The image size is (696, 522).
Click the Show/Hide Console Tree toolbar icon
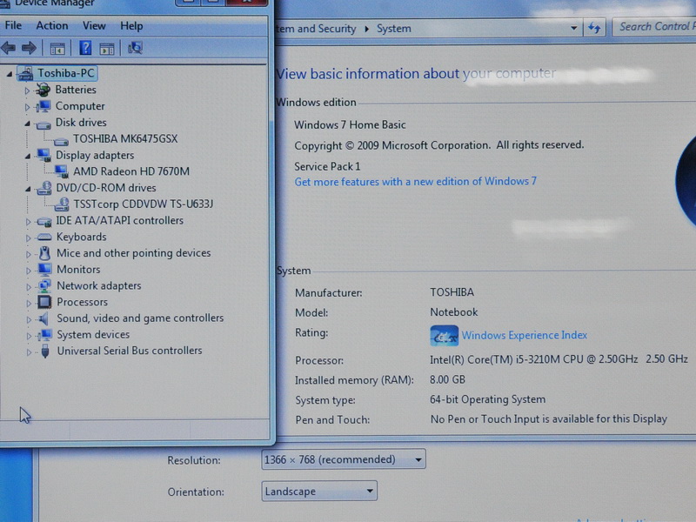pyautogui.click(x=57, y=49)
